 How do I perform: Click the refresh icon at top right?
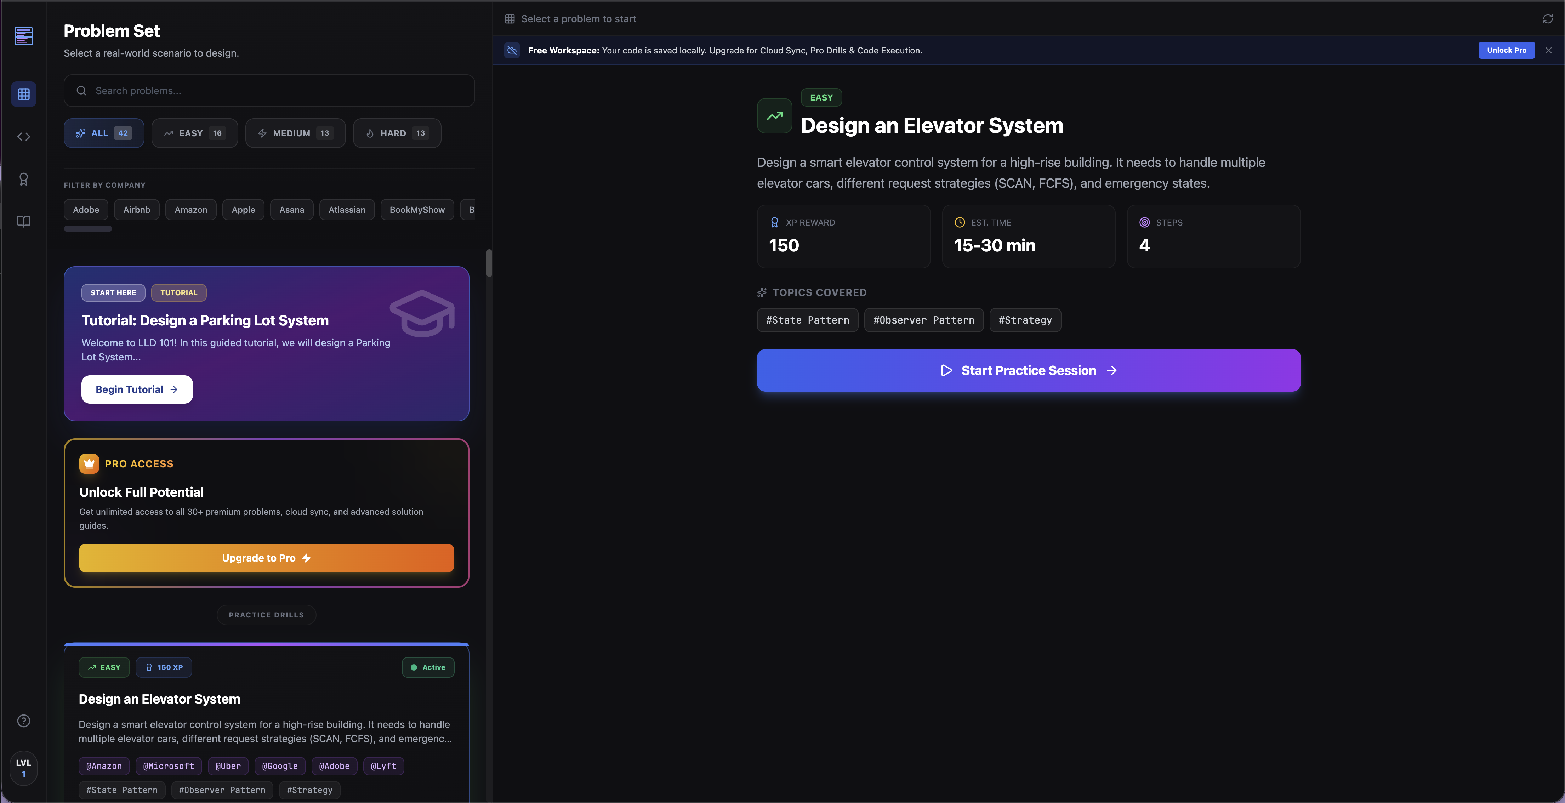(x=1547, y=19)
